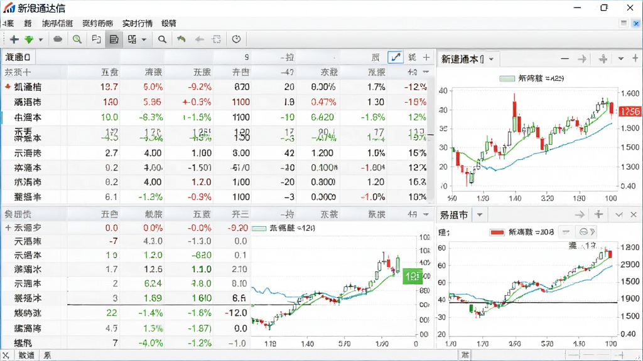Select the third tab in the bottom status bar
Screen dimensions: 643x361
[x=48, y=355]
